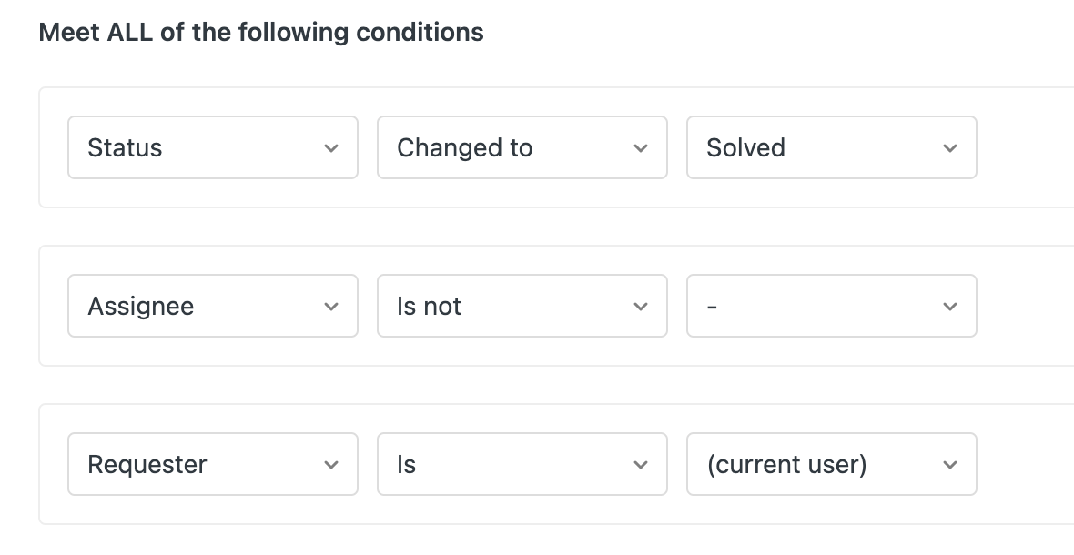Click the chevron beside '(current user)'
This screenshot has height=555, width=1074.
point(950,465)
